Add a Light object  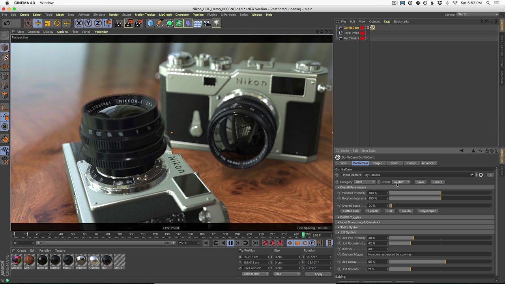(x=217, y=23)
